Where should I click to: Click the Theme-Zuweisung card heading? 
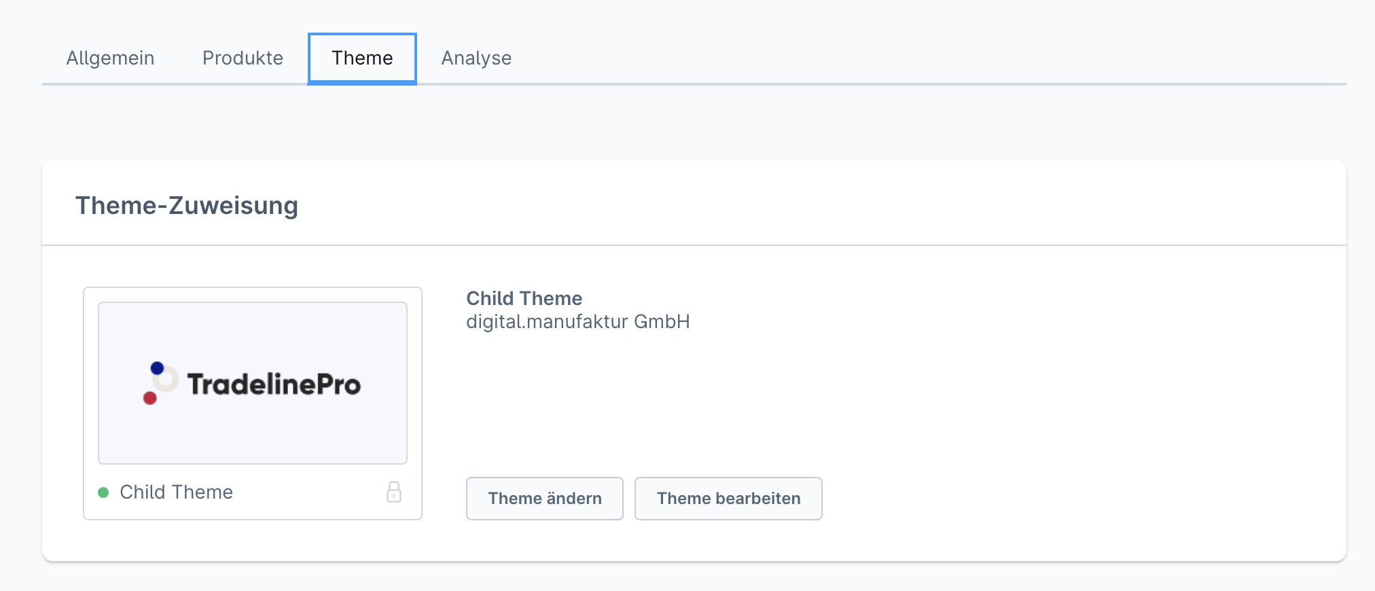coord(186,205)
